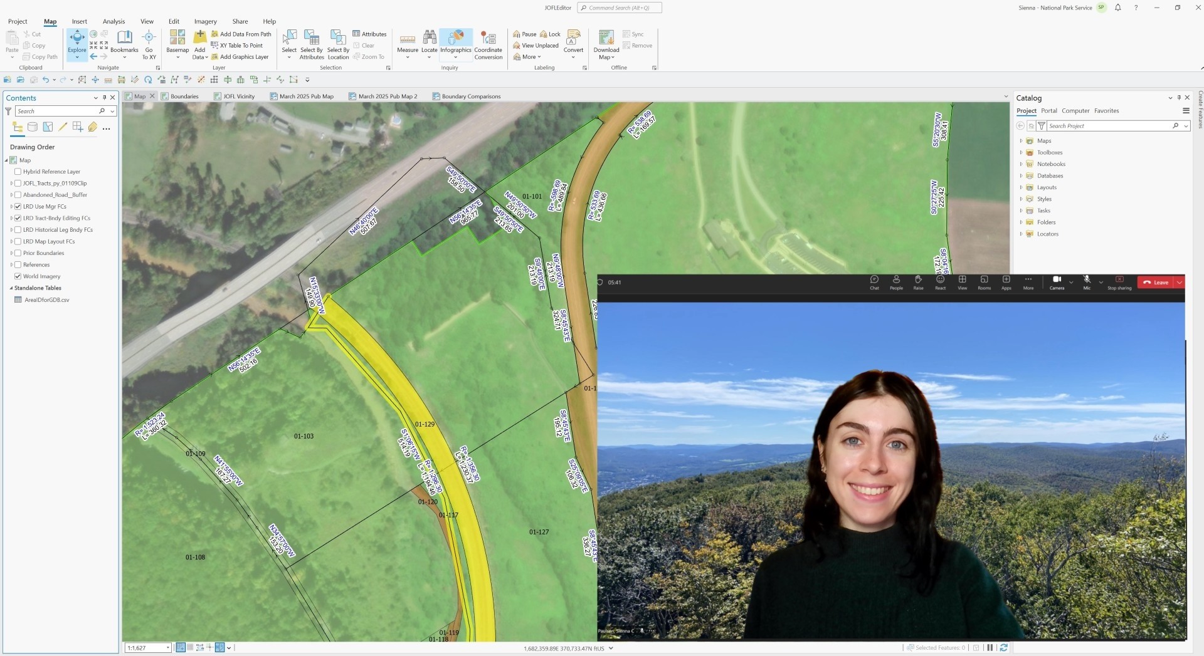
Task: Go to previous extent arrow
Action: pos(93,56)
